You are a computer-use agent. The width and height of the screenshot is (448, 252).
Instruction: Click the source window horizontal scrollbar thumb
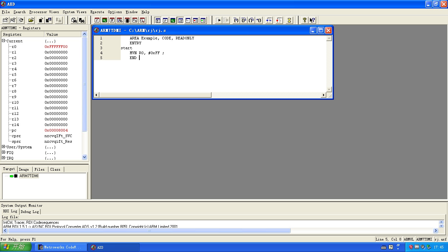155,95
